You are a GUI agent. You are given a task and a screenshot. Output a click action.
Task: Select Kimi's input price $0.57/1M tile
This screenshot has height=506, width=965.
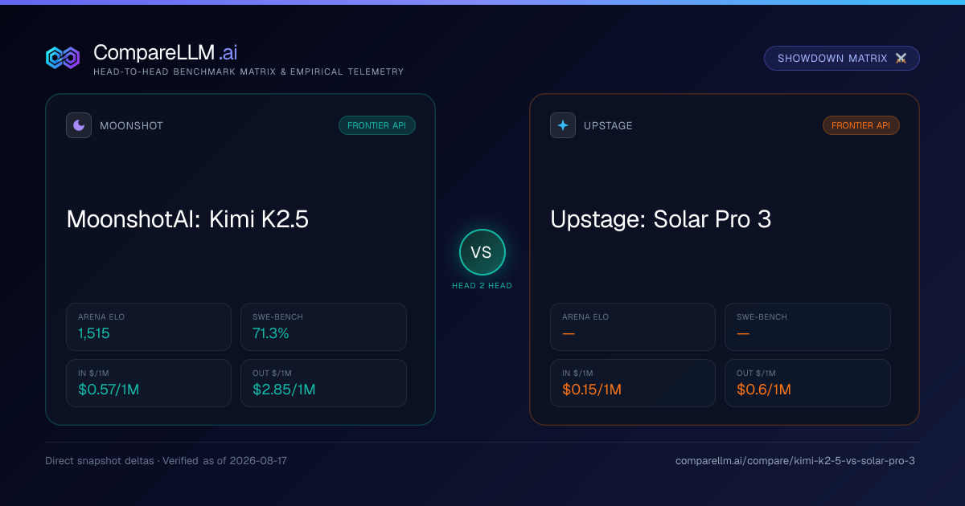(x=149, y=383)
